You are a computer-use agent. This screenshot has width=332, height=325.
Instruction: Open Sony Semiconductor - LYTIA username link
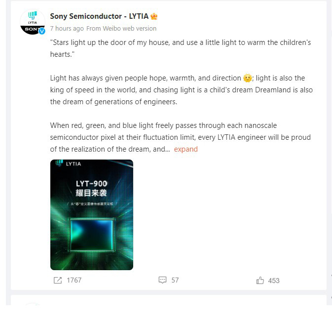click(99, 16)
